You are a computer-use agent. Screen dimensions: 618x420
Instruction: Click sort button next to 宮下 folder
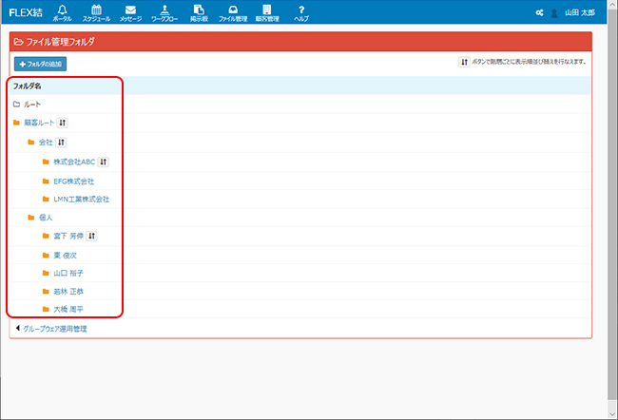pyautogui.click(x=91, y=236)
